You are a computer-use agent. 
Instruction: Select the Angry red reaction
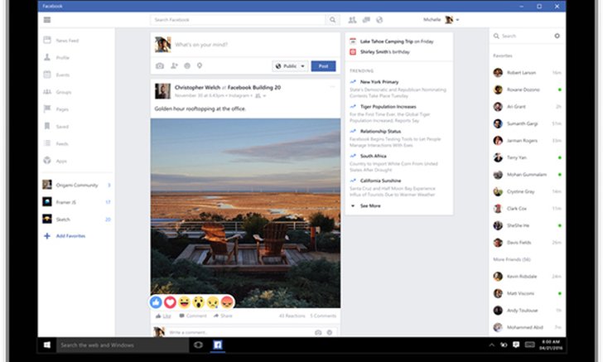tap(227, 302)
